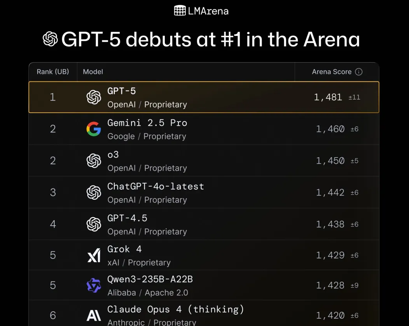Screen dimensions: 409x326
Task: Open the Gemini 2.5 Pro model link
Action: [x=147, y=123]
